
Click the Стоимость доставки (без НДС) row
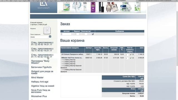tap(123, 81)
